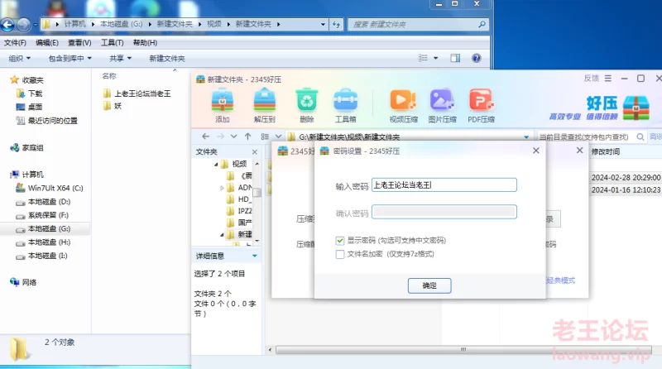662x369 pixels.
Task: Click the 确定 button in password dialog
Action: [429, 285]
